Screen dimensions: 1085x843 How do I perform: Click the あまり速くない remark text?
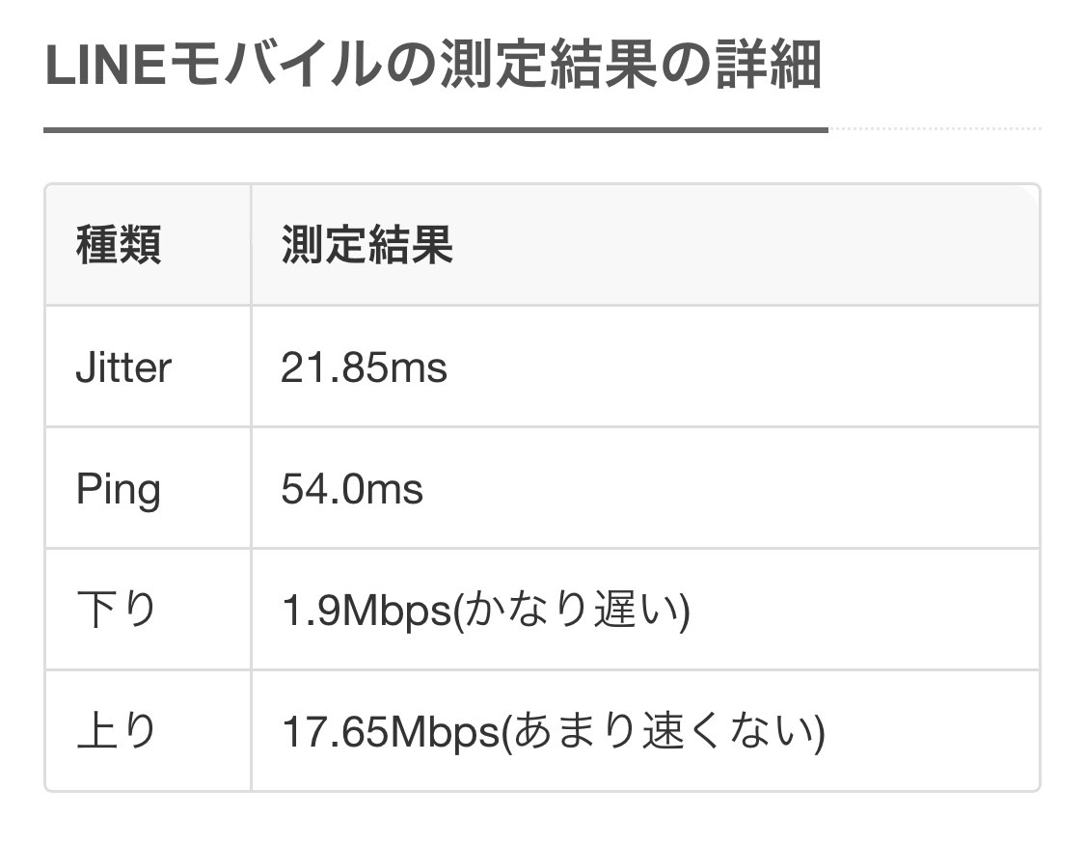tap(665, 731)
